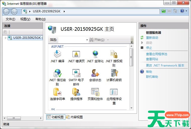Open the 文件 menu
191x129 pixels.
pyautogui.click(x=10, y=19)
